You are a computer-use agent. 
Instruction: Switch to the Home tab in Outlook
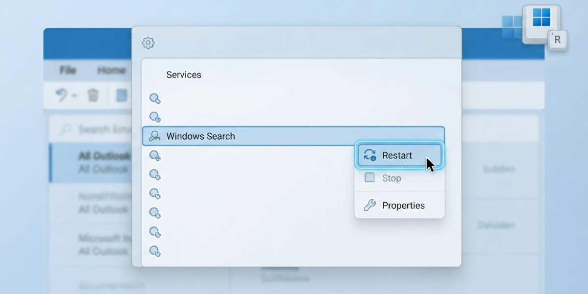tap(111, 70)
